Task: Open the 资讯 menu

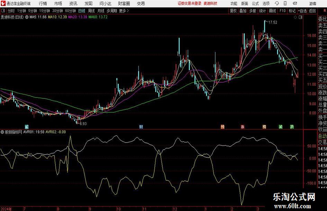Action: pyautogui.click(x=73, y=3)
